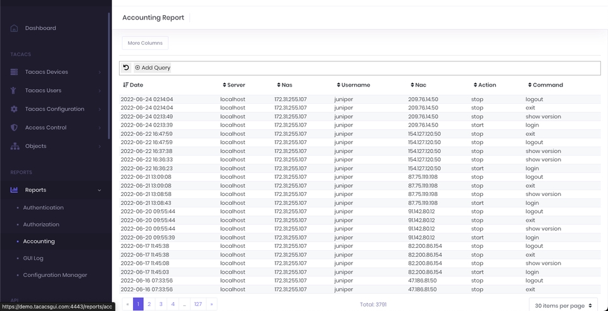Click the Access Control shield icon
Viewport: 608px width, 311px height.
pos(14,128)
